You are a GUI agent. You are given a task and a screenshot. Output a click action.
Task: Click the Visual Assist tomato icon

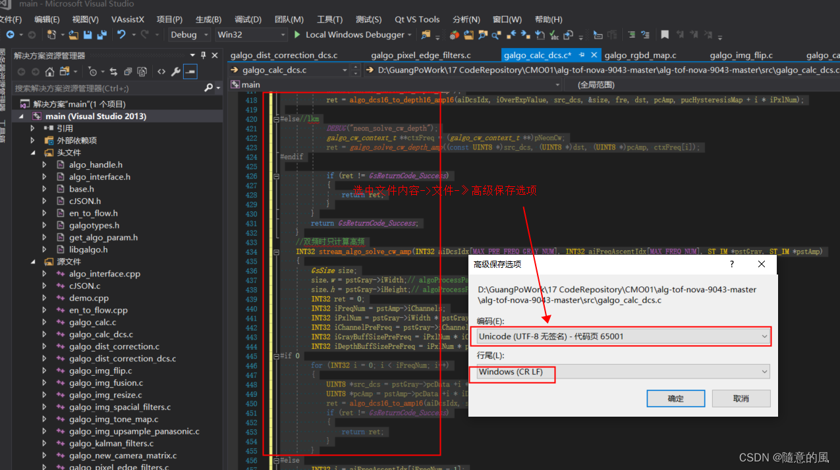[x=455, y=35]
